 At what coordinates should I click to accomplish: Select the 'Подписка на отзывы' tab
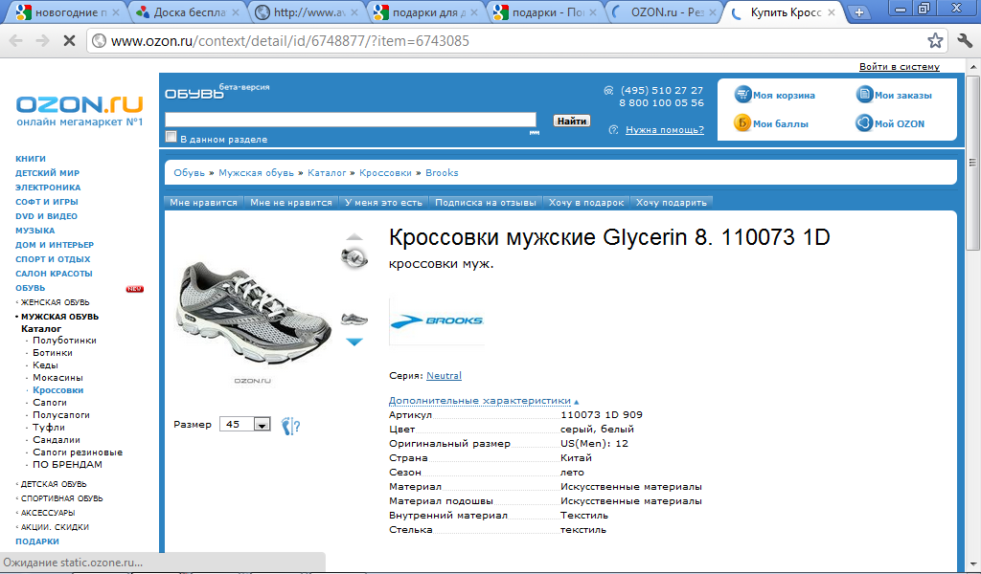[x=486, y=203]
